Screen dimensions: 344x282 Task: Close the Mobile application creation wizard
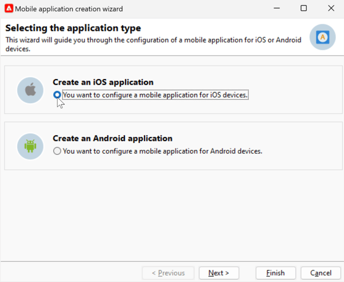point(330,9)
